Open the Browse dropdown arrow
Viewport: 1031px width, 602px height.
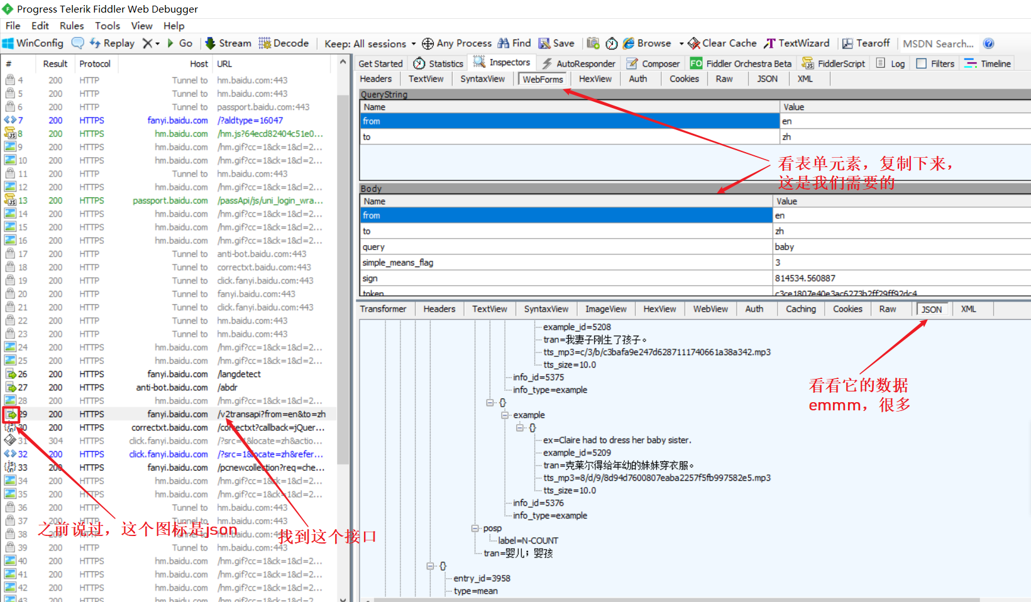(681, 44)
